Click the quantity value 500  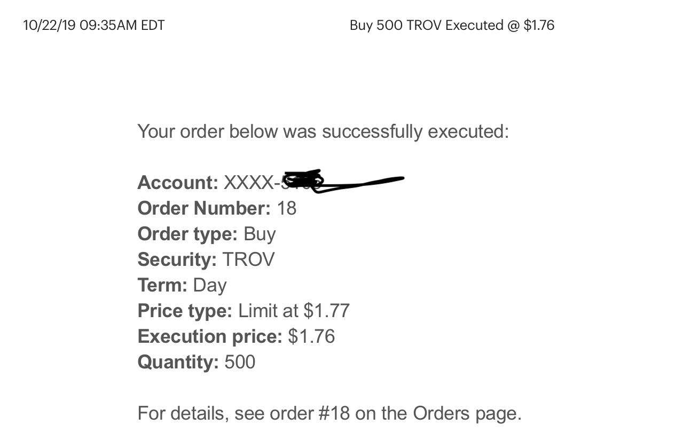click(x=240, y=362)
